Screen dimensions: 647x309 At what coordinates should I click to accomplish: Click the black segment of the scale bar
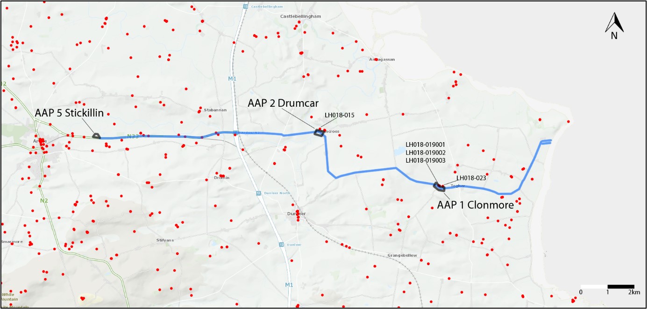620,286
